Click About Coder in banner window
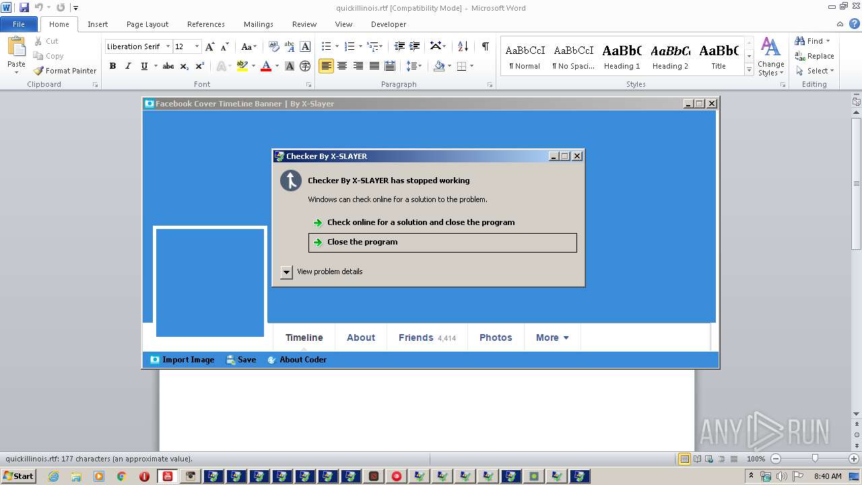Viewport: 862px width, 485px height. 297,360
